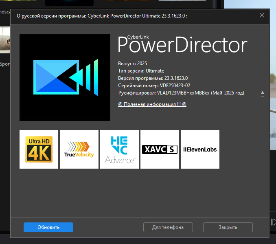
Task: Click the IIElevenLabs logo tile
Action: pyautogui.click(x=200, y=149)
